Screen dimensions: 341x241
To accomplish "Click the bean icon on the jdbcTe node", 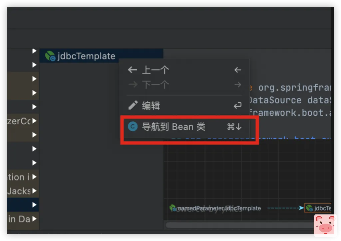I will pos(309,208).
